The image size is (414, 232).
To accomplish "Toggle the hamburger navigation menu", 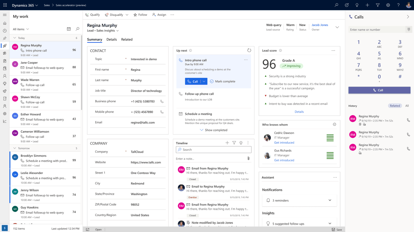I will 4,15.
